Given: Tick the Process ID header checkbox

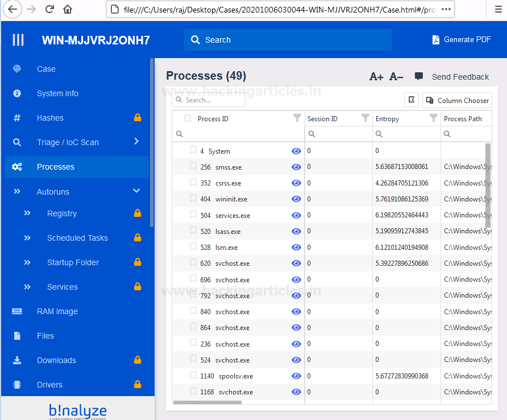Looking at the screenshot, I should pyautogui.click(x=188, y=118).
